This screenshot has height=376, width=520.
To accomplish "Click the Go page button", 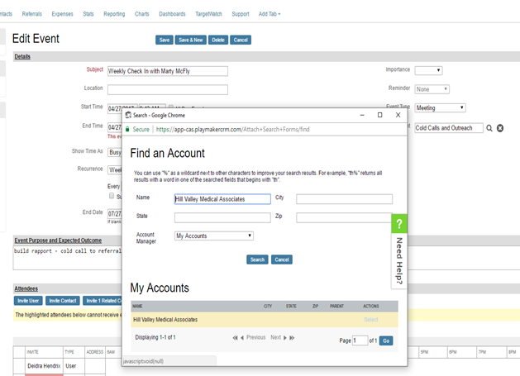I will (386, 340).
